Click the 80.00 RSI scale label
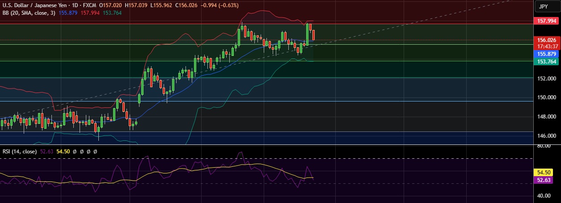 (544, 146)
